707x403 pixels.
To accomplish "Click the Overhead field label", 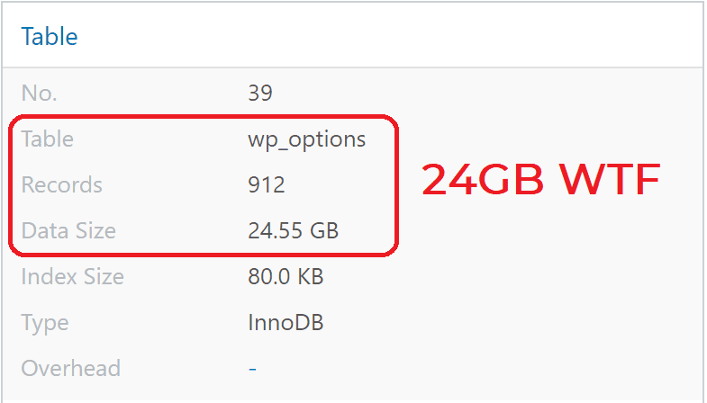I will [x=71, y=368].
